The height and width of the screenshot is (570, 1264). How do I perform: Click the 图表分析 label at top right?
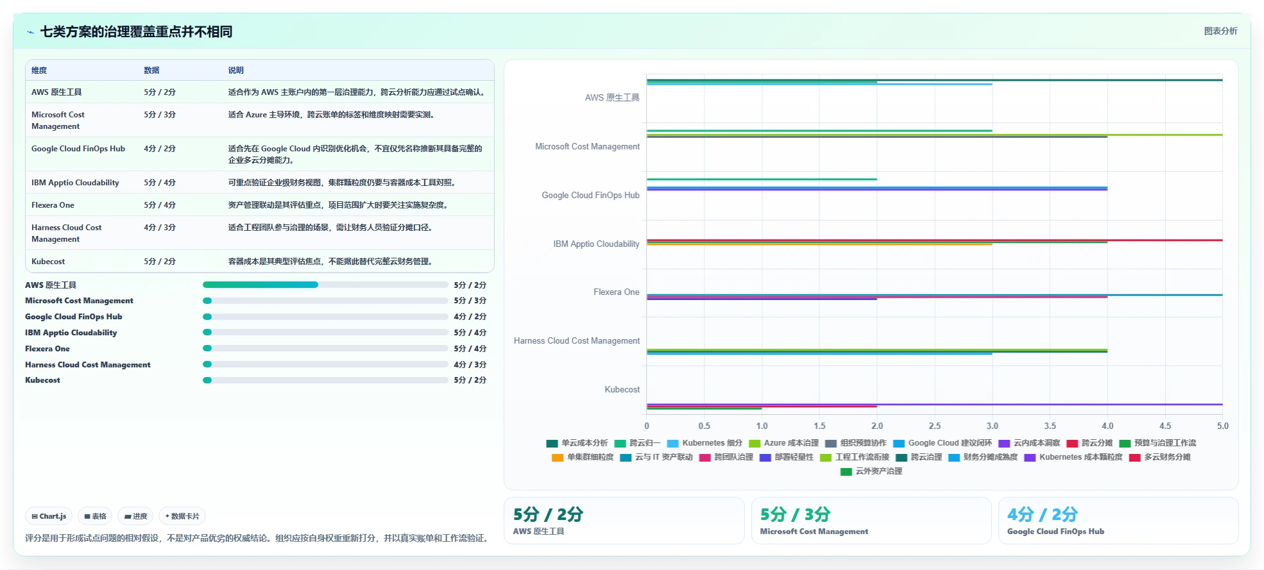1220,31
